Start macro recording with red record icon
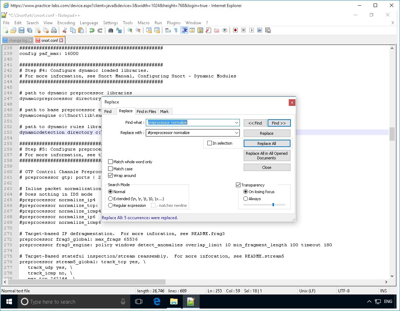 [235, 31]
